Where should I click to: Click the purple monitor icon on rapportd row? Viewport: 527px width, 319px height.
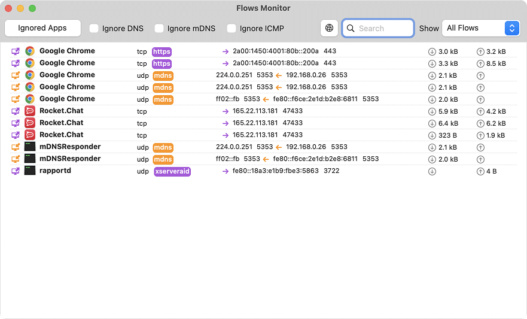[16, 171]
